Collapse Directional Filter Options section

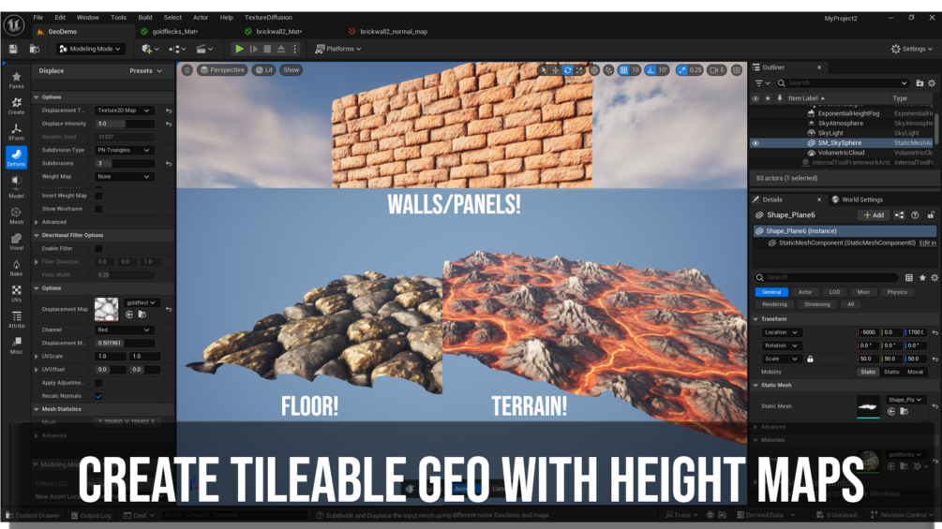pyautogui.click(x=37, y=235)
